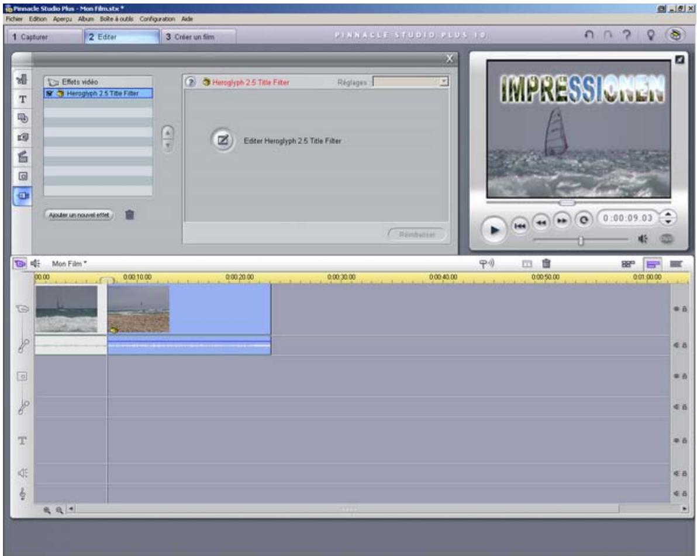Screen dimensions: 697x556
Task: Switch to Storyboard view
Action: [x=627, y=264]
